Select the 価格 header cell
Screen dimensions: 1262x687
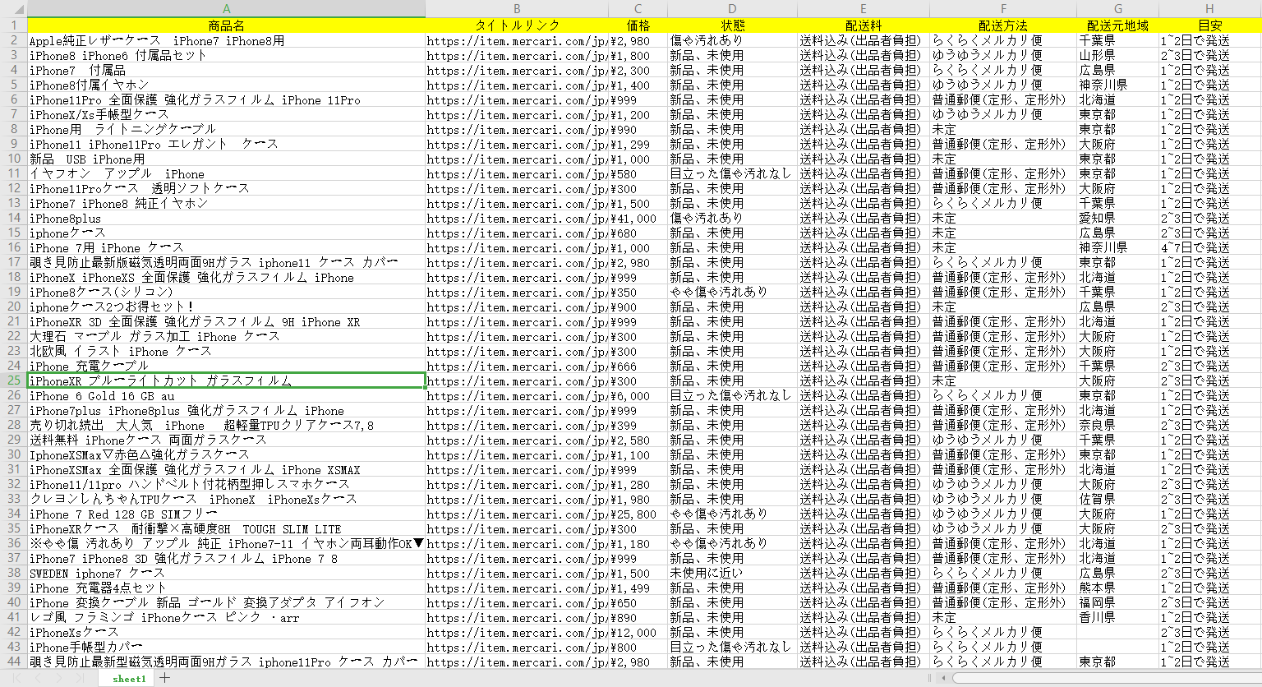pos(638,25)
